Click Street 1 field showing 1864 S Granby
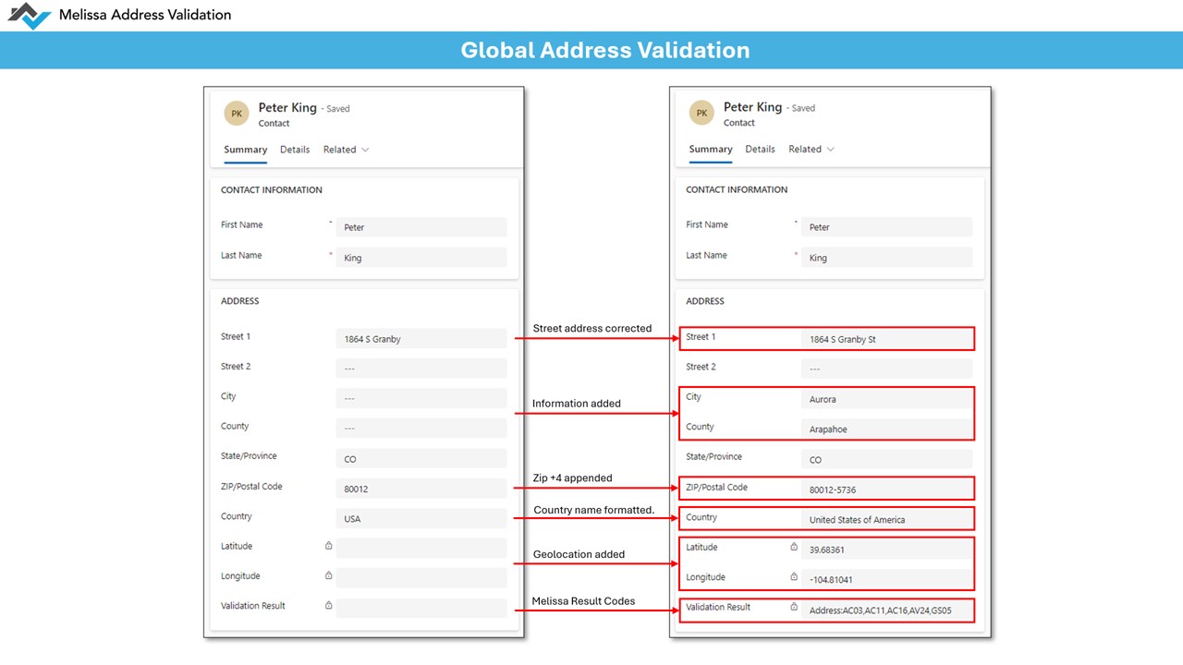This screenshot has height=665, width=1183. point(421,339)
